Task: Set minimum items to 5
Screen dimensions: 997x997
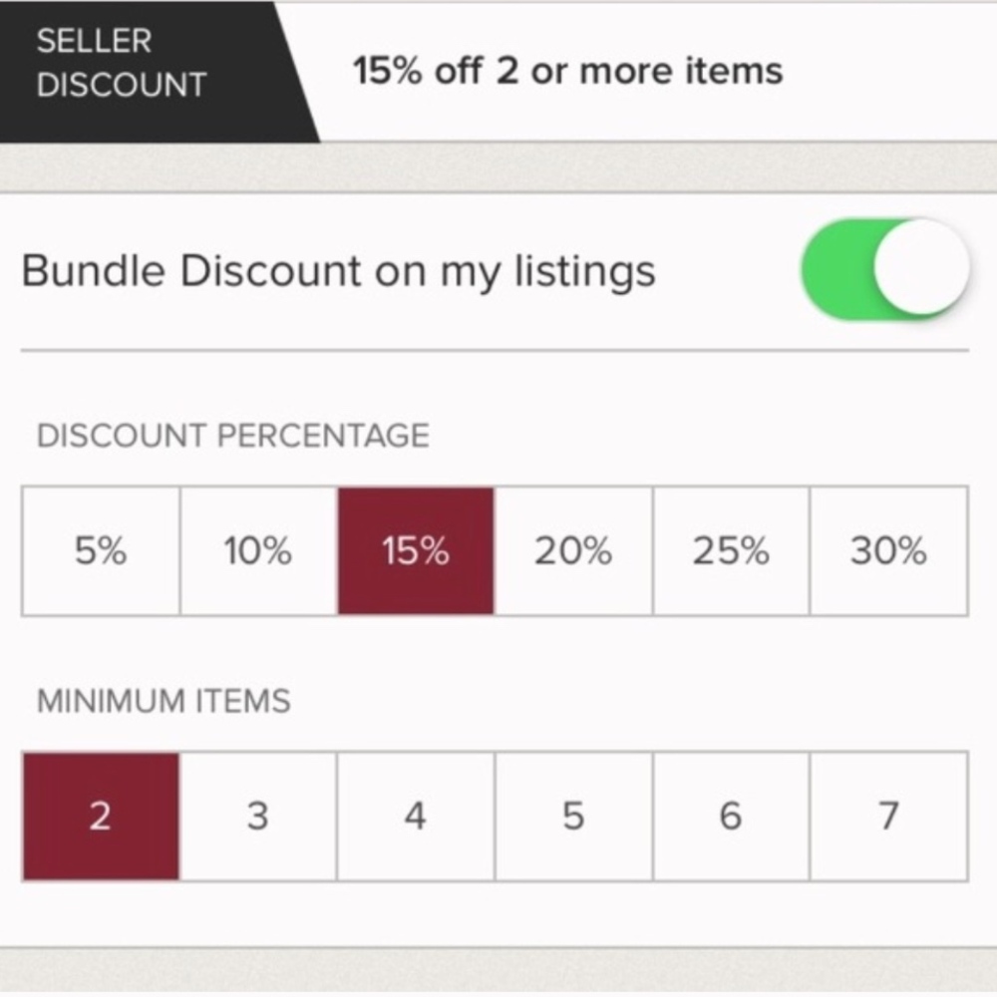Action: tap(572, 816)
